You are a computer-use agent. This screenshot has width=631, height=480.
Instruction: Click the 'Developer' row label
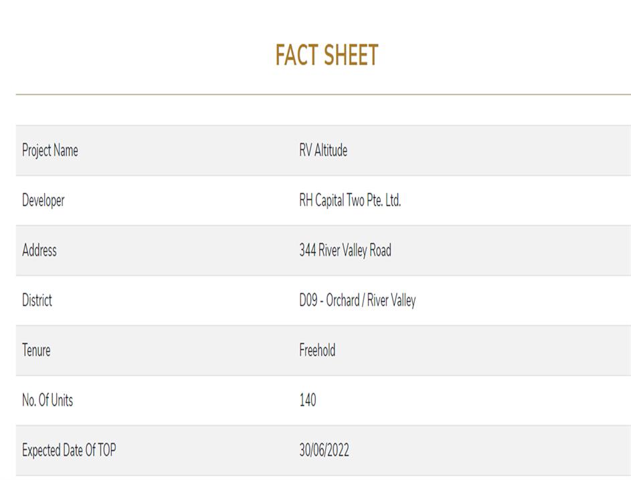[x=43, y=200]
